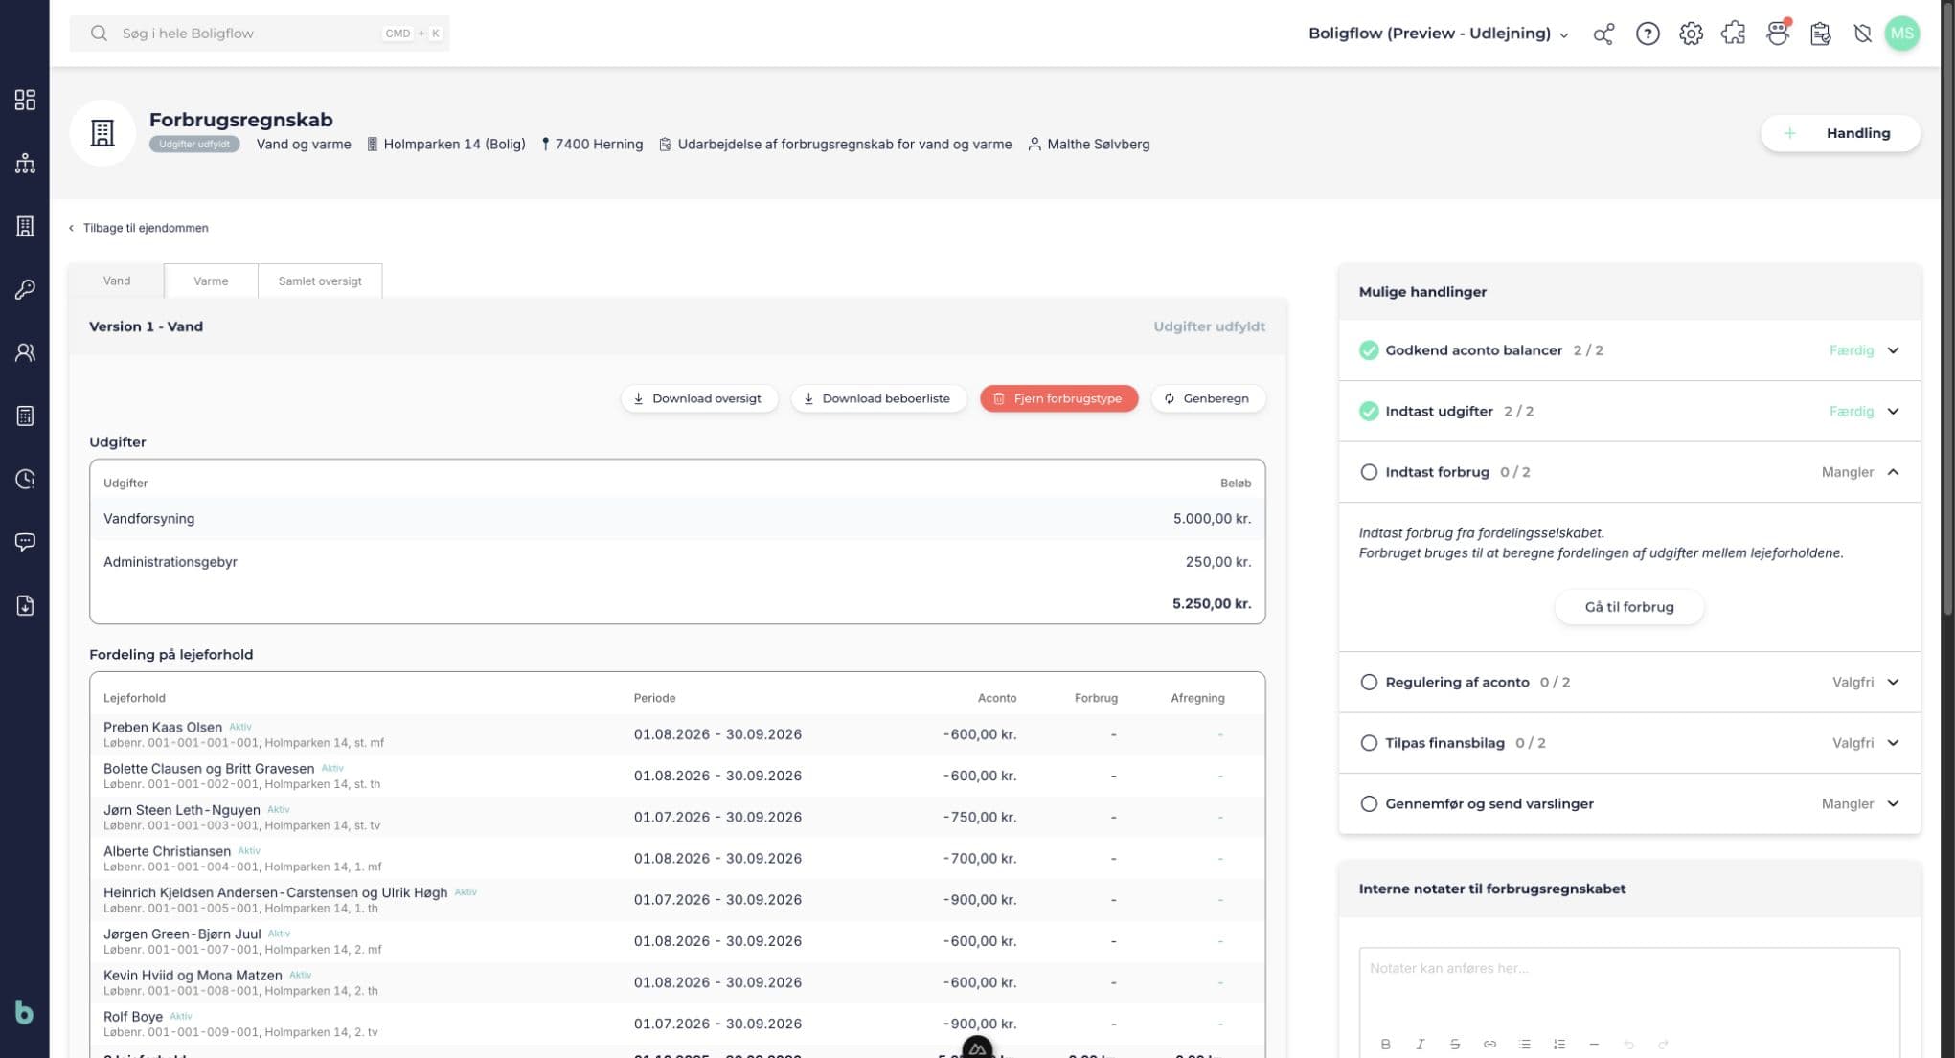Click the share icon in top bar
This screenshot has height=1058, width=1955.
click(1603, 34)
